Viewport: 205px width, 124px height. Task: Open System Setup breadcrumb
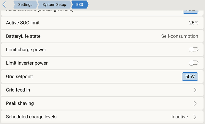point(54,5)
